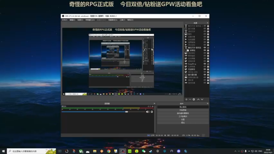This screenshot has height=154, width=274.
Task: Open the Windows Start menu
Action: pyautogui.click(x=3, y=151)
